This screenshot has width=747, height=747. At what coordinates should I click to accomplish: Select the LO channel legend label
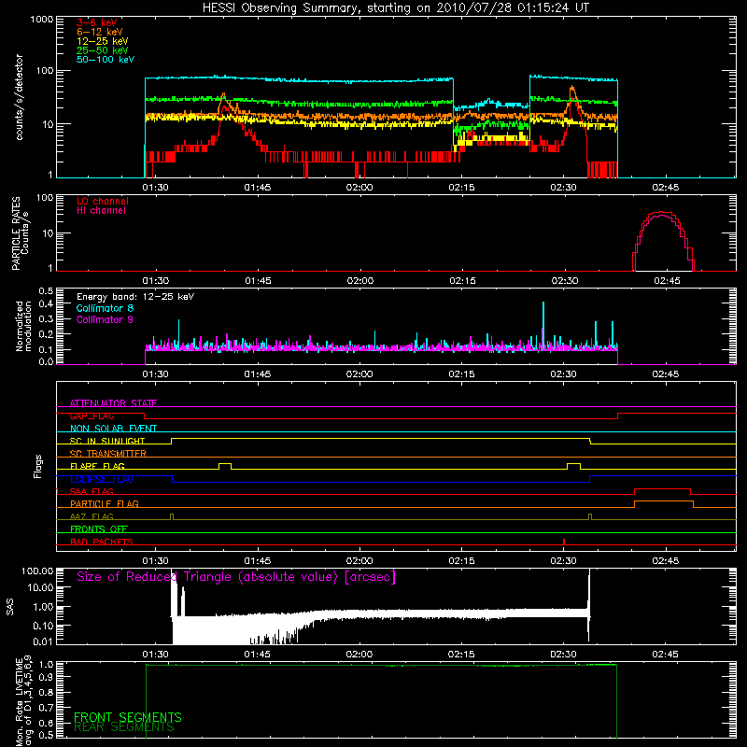(103, 202)
